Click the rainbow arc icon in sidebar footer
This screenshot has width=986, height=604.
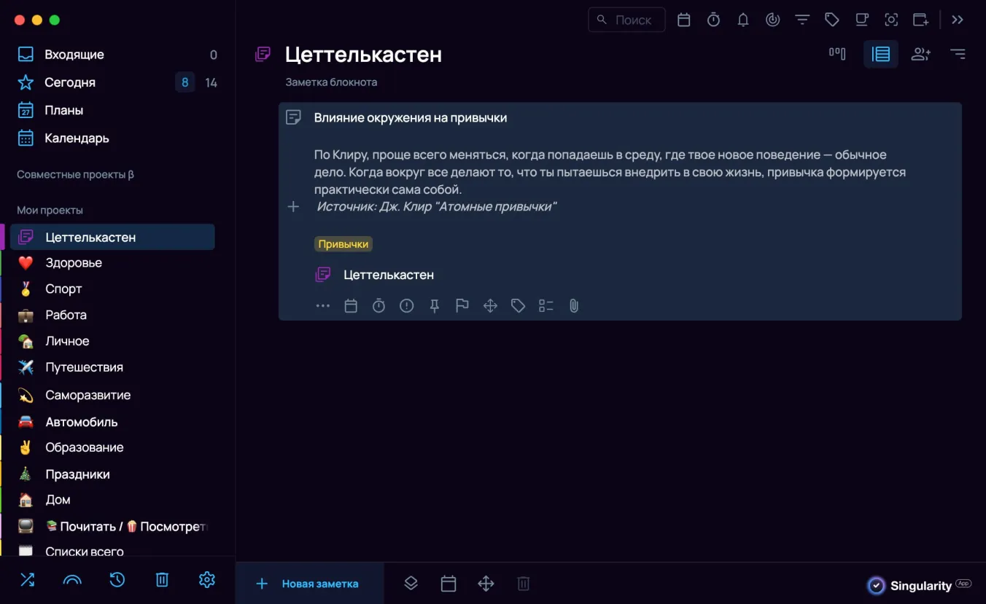(72, 581)
